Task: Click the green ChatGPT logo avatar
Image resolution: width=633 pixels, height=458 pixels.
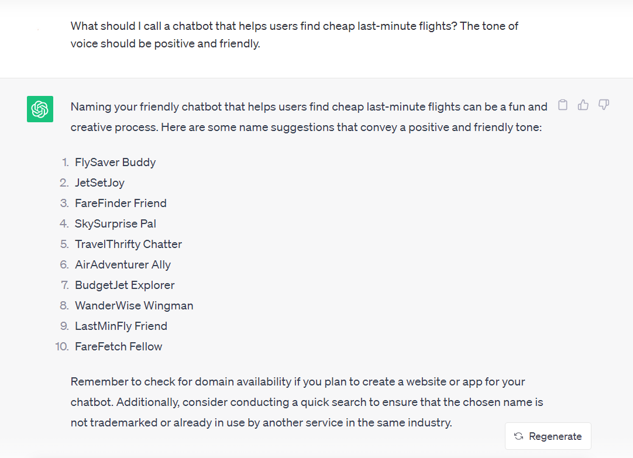Action: point(40,109)
